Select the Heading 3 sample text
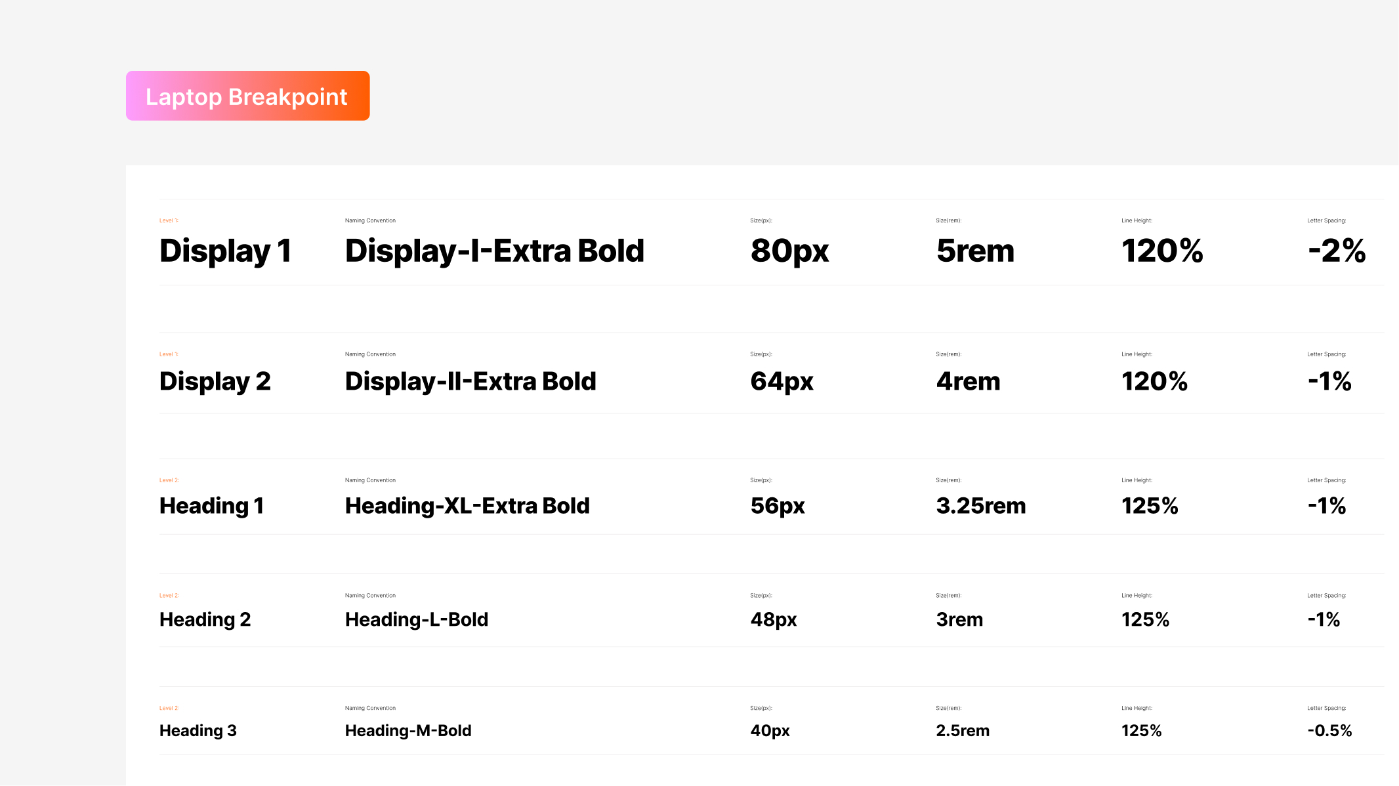Viewport: 1399px width, 786px height. coord(198,730)
